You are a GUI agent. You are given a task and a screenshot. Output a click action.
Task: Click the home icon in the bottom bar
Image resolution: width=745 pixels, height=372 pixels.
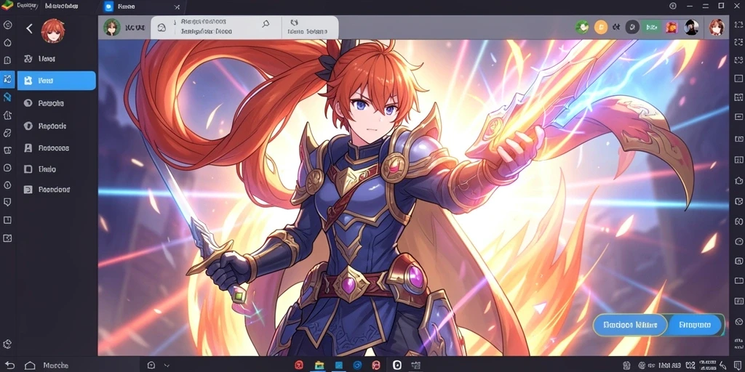[30, 365]
